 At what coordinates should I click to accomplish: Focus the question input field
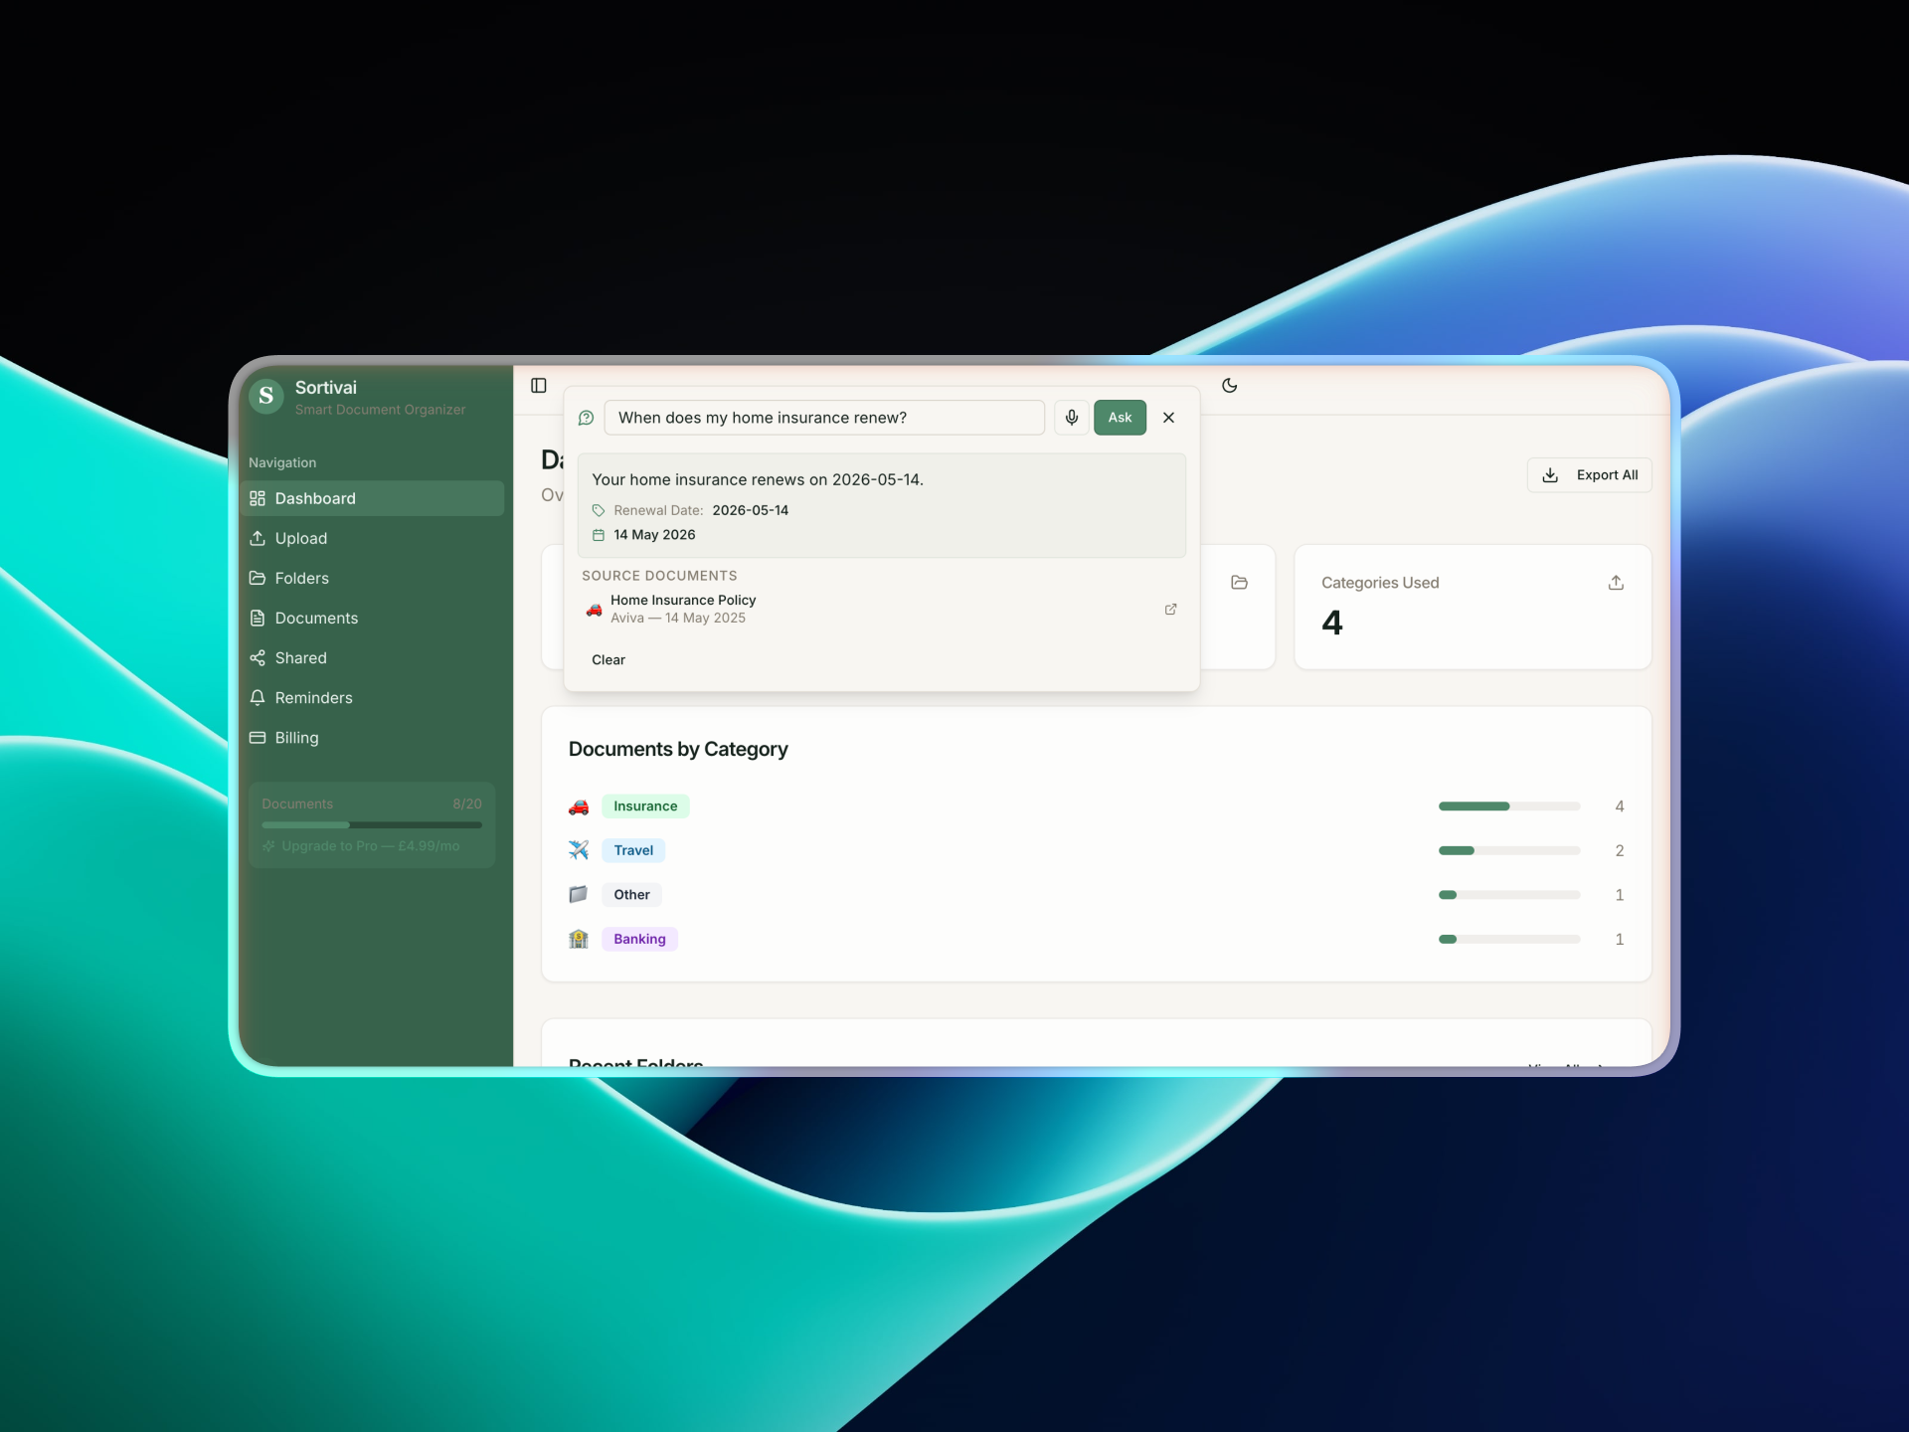coord(824,418)
